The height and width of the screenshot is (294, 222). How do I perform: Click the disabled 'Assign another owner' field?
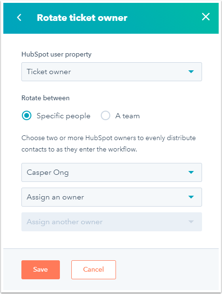pos(112,222)
